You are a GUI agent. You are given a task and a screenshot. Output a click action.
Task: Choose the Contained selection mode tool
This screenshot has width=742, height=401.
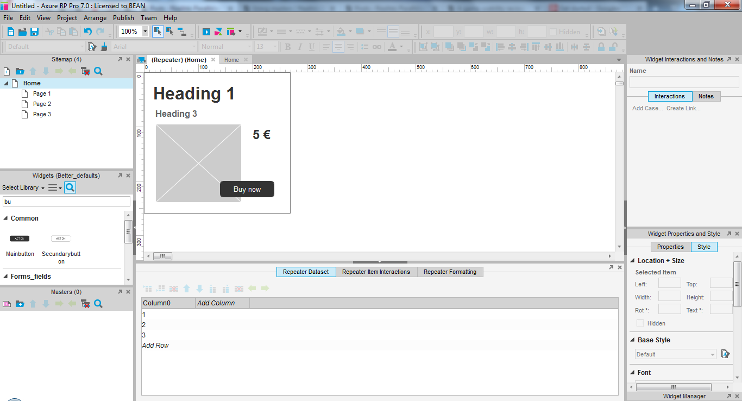170,31
